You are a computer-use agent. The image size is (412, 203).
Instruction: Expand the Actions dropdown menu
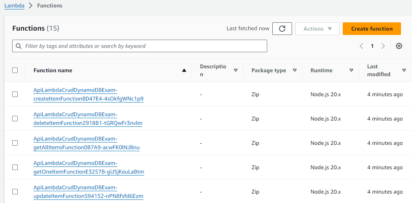[317, 29]
